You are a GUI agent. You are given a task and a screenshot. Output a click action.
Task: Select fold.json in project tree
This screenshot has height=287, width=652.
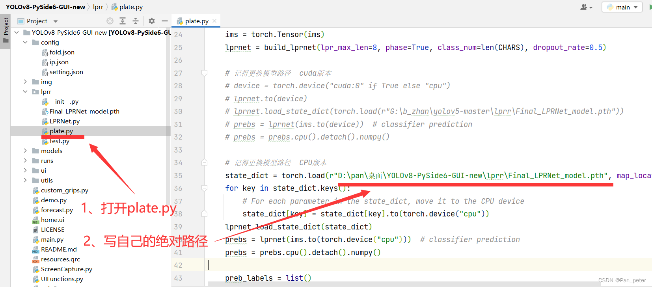(62, 52)
